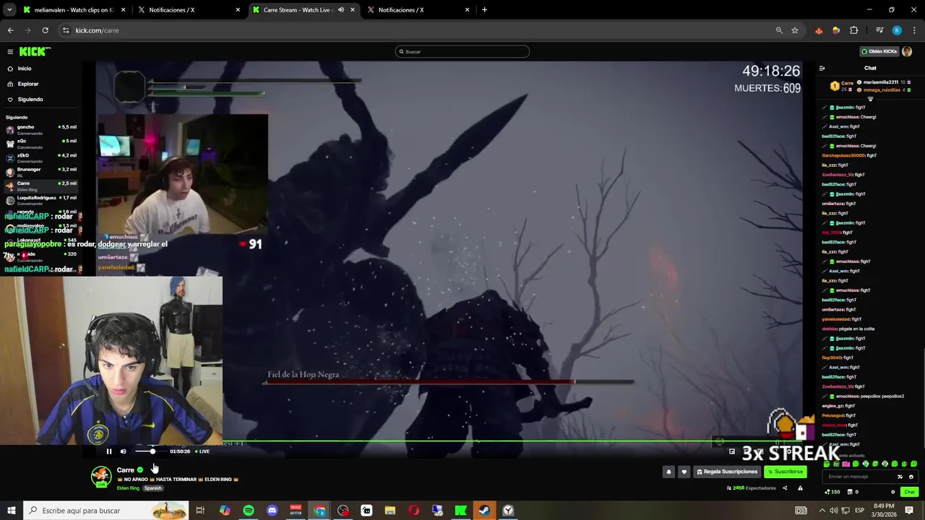Mute Carre Stream tab audio icon
This screenshot has height=520, width=925.
(340, 10)
